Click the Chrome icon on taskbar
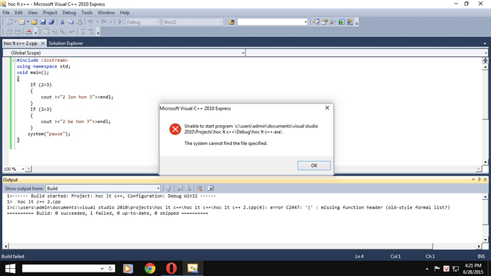Viewport: 491px width, 276px height. 149,268
